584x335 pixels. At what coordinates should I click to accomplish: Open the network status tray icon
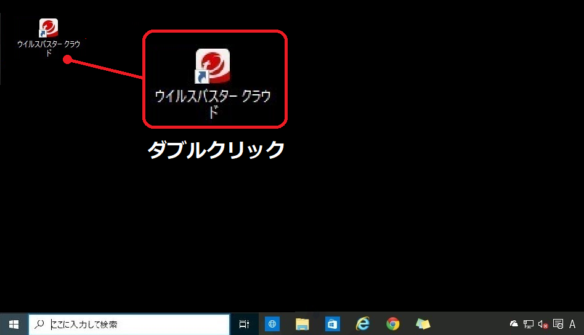pos(528,324)
